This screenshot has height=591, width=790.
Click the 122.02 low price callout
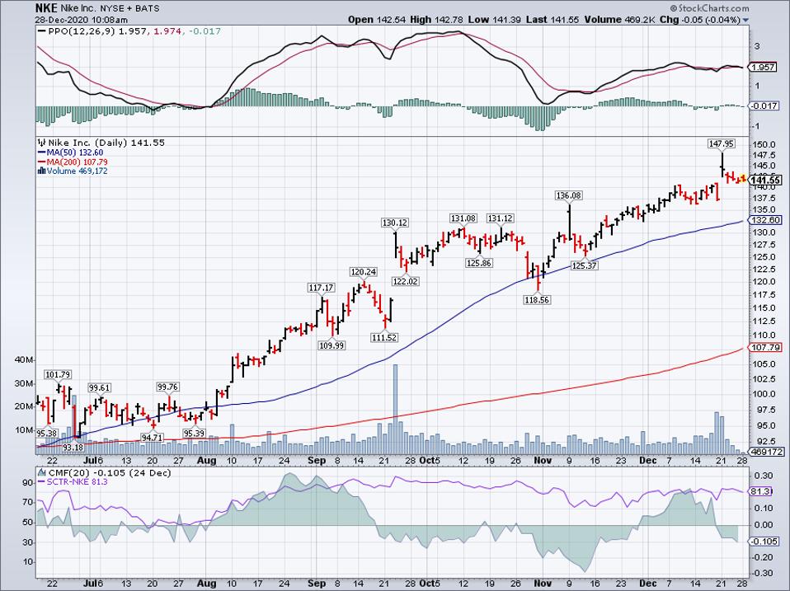(405, 281)
